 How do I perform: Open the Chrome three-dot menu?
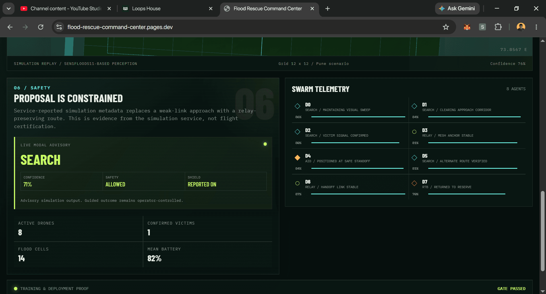click(536, 27)
